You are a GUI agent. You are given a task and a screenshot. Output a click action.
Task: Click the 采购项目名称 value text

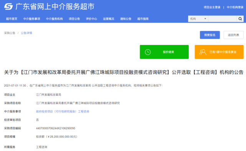[78, 103]
